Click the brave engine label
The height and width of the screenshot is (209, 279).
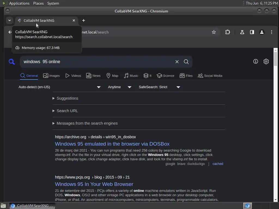point(181,164)
